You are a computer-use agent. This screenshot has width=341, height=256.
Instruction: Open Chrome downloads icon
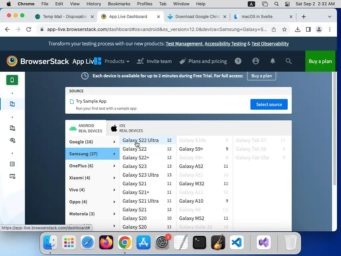[298, 29]
